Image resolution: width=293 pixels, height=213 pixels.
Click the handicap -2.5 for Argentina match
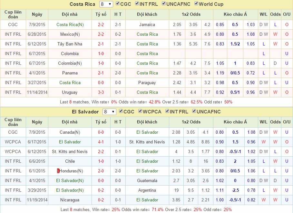[235, 190]
